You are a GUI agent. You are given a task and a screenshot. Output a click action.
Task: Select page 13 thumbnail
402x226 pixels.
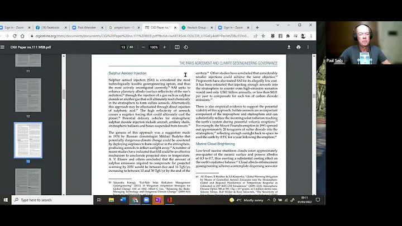[28, 140]
